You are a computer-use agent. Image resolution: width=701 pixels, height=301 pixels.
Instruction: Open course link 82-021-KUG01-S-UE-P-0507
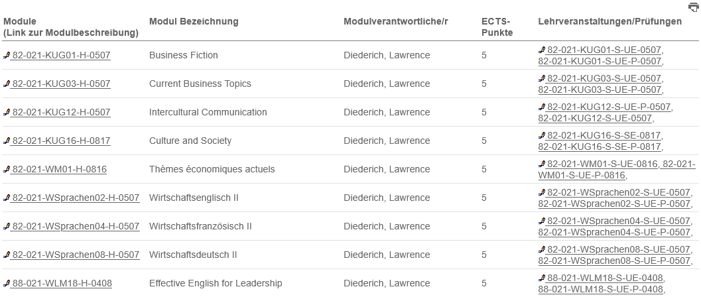pos(600,62)
